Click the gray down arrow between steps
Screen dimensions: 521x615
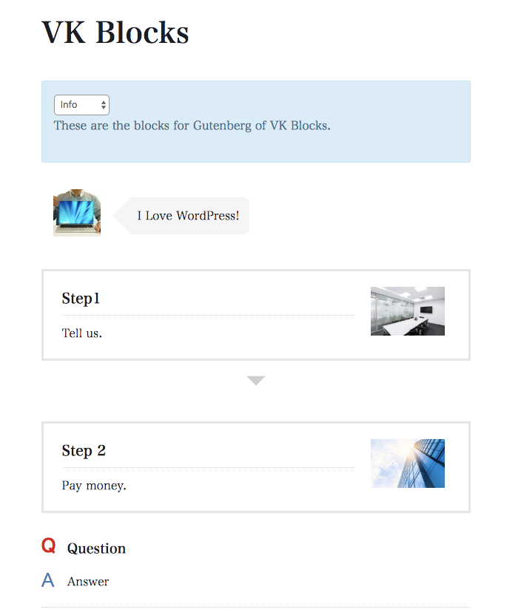click(x=256, y=381)
